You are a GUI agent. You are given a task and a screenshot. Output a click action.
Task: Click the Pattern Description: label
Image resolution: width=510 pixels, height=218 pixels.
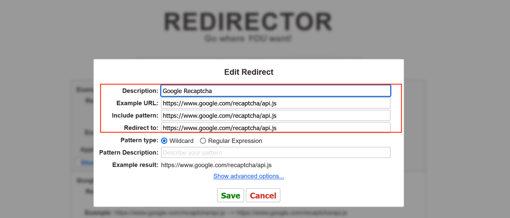(128, 152)
